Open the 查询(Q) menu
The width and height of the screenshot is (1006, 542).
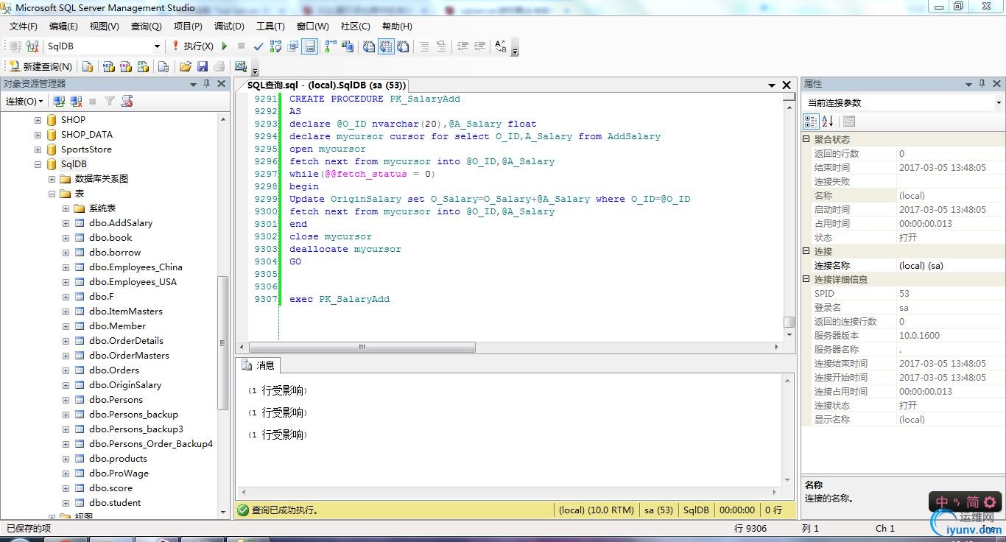coord(147,27)
